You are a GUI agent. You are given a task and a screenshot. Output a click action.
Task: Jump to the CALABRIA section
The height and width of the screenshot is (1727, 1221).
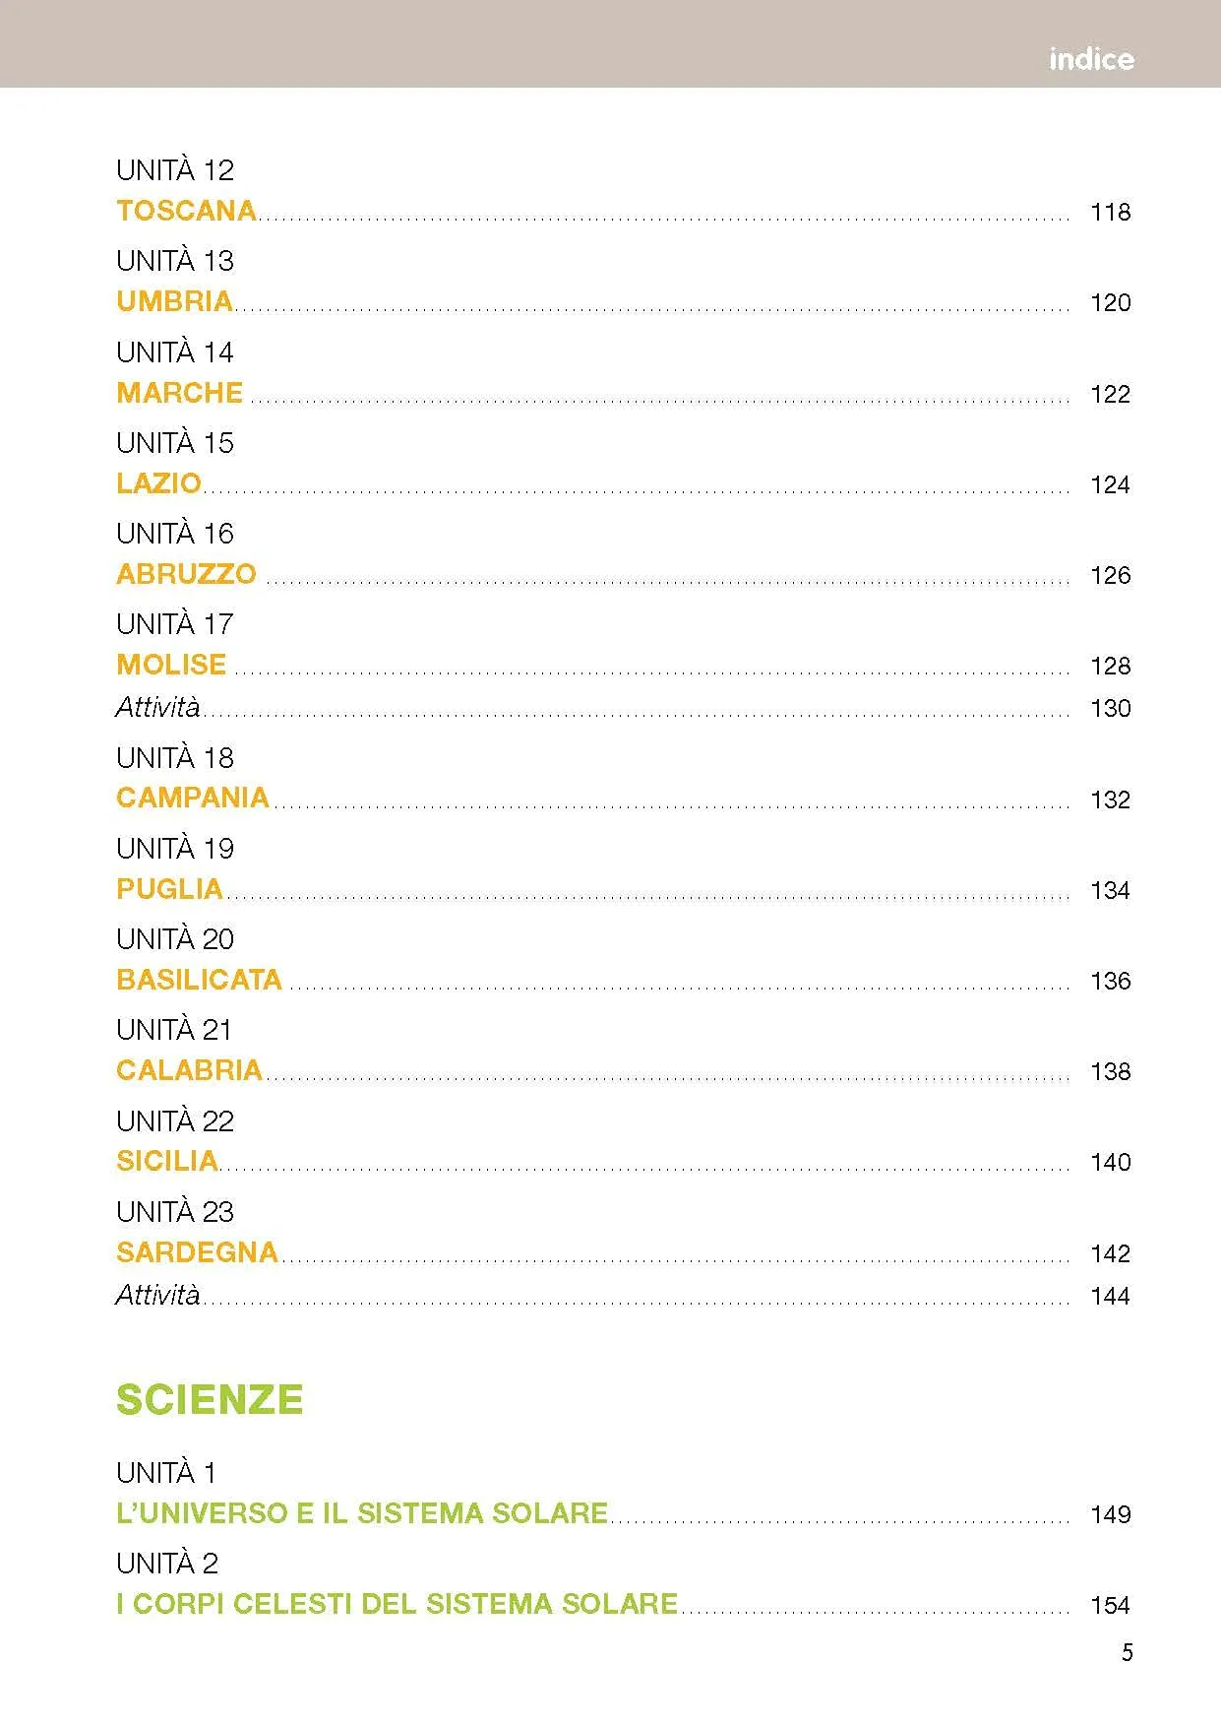tap(189, 1070)
